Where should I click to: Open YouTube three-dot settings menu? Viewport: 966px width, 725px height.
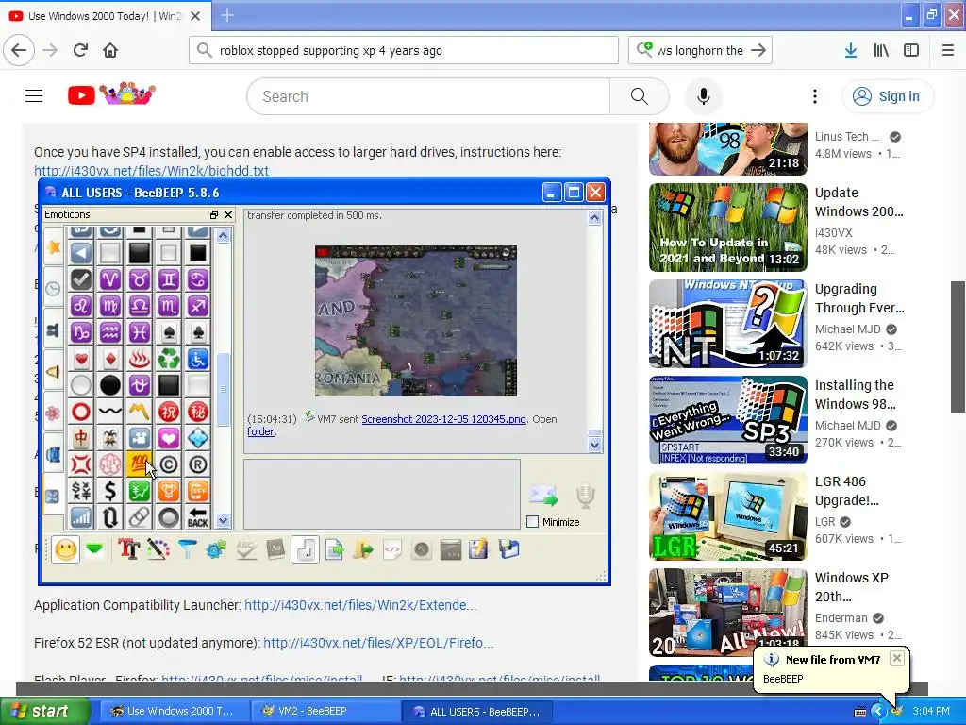click(814, 96)
